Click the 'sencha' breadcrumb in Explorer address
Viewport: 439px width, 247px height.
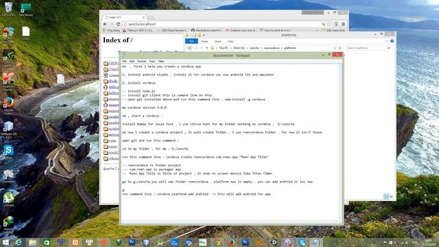[x=254, y=48]
